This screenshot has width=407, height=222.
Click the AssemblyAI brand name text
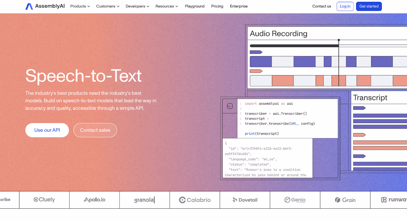pos(50,6)
